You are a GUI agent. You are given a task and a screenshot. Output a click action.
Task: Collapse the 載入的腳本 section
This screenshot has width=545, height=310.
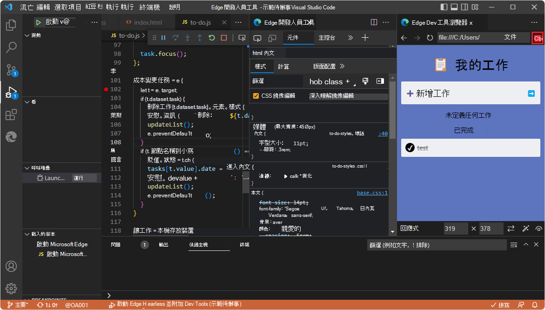[x=27, y=234]
